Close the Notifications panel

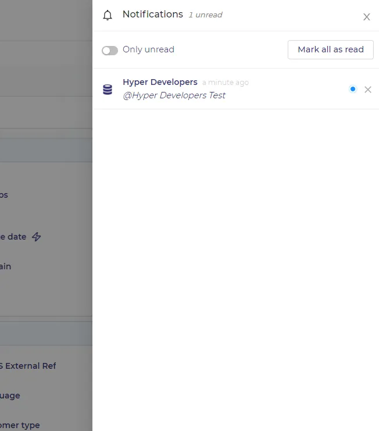click(x=367, y=17)
